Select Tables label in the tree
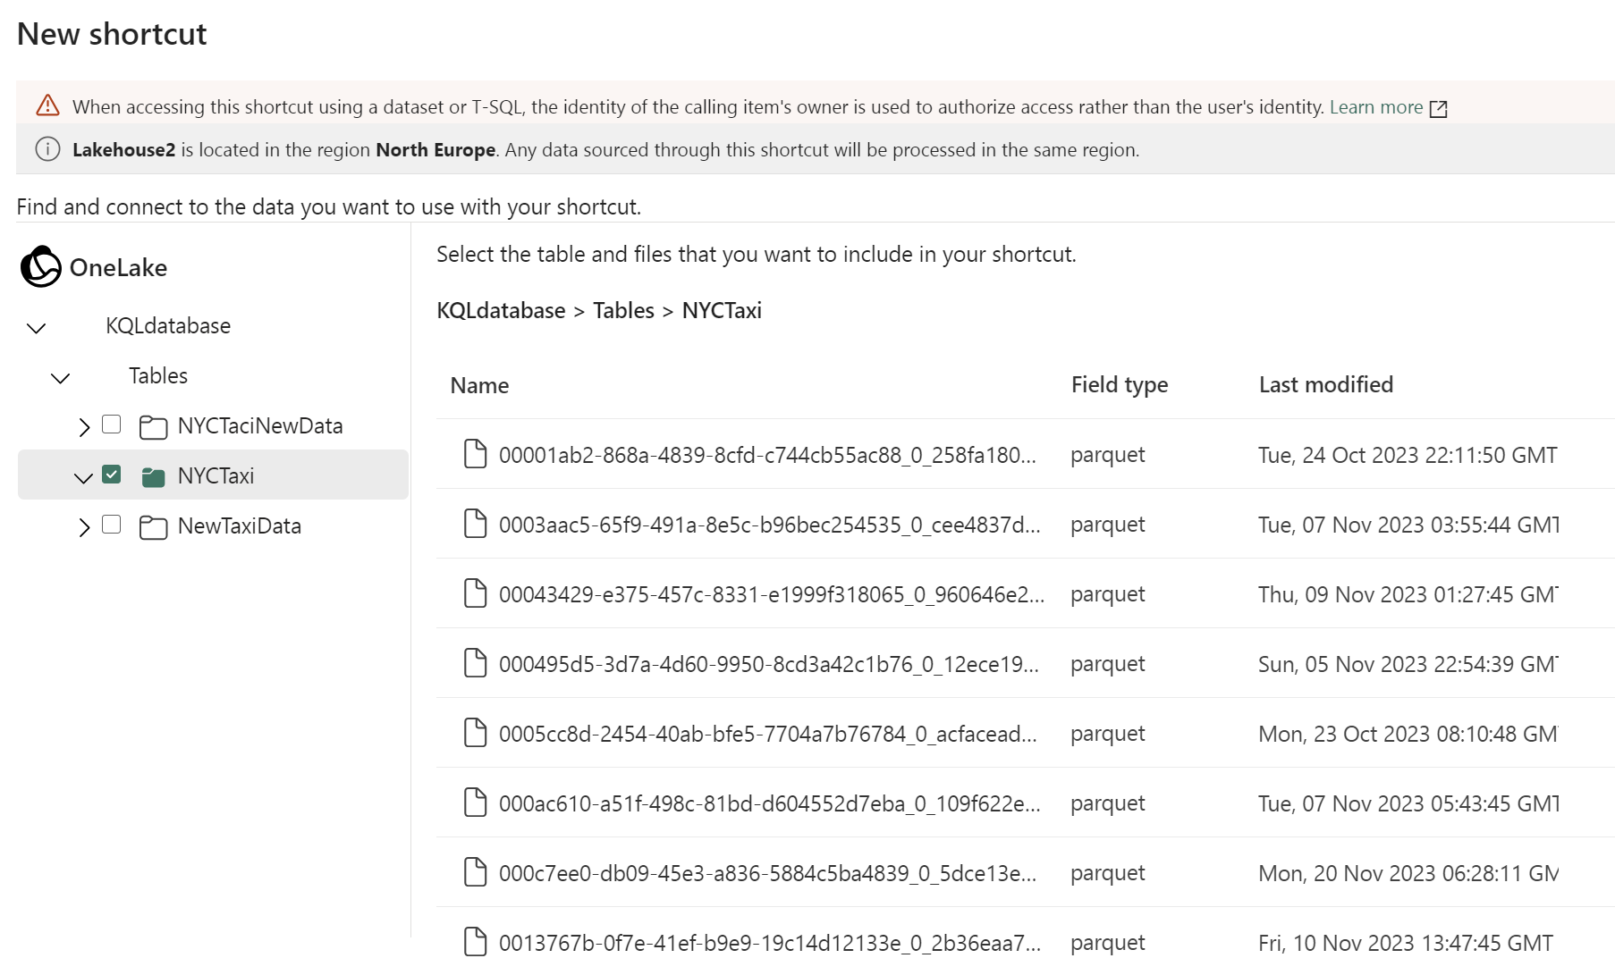1615x975 pixels. (x=158, y=375)
